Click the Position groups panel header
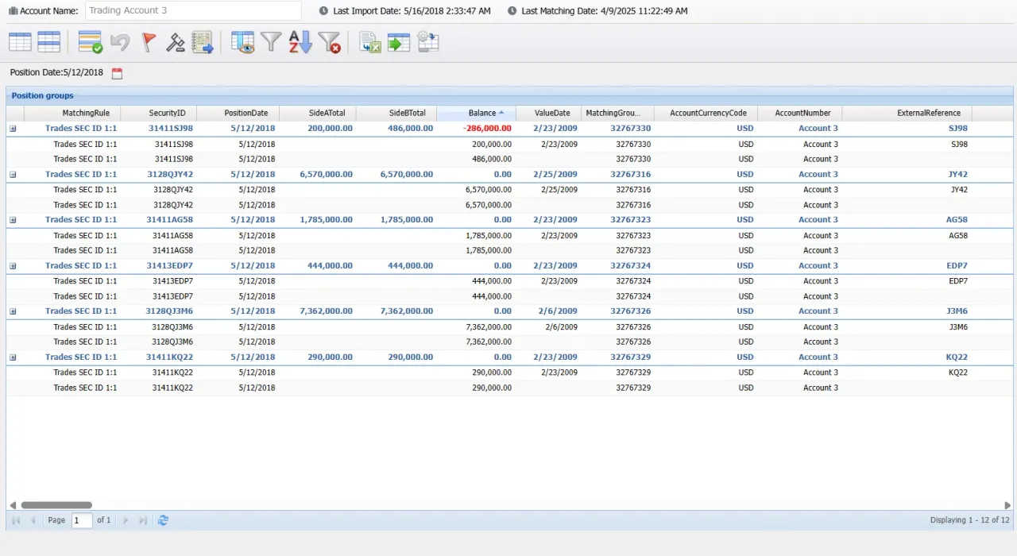This screenshot has width=1017, height=556. click(509, 95)
